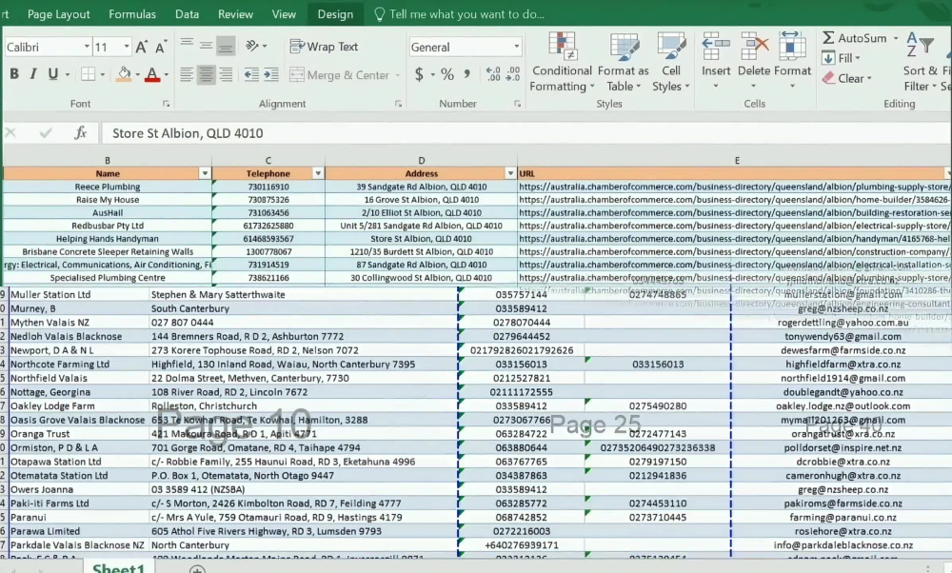
Task: Click the Increase Font Size icon
Action: point(142,47)
